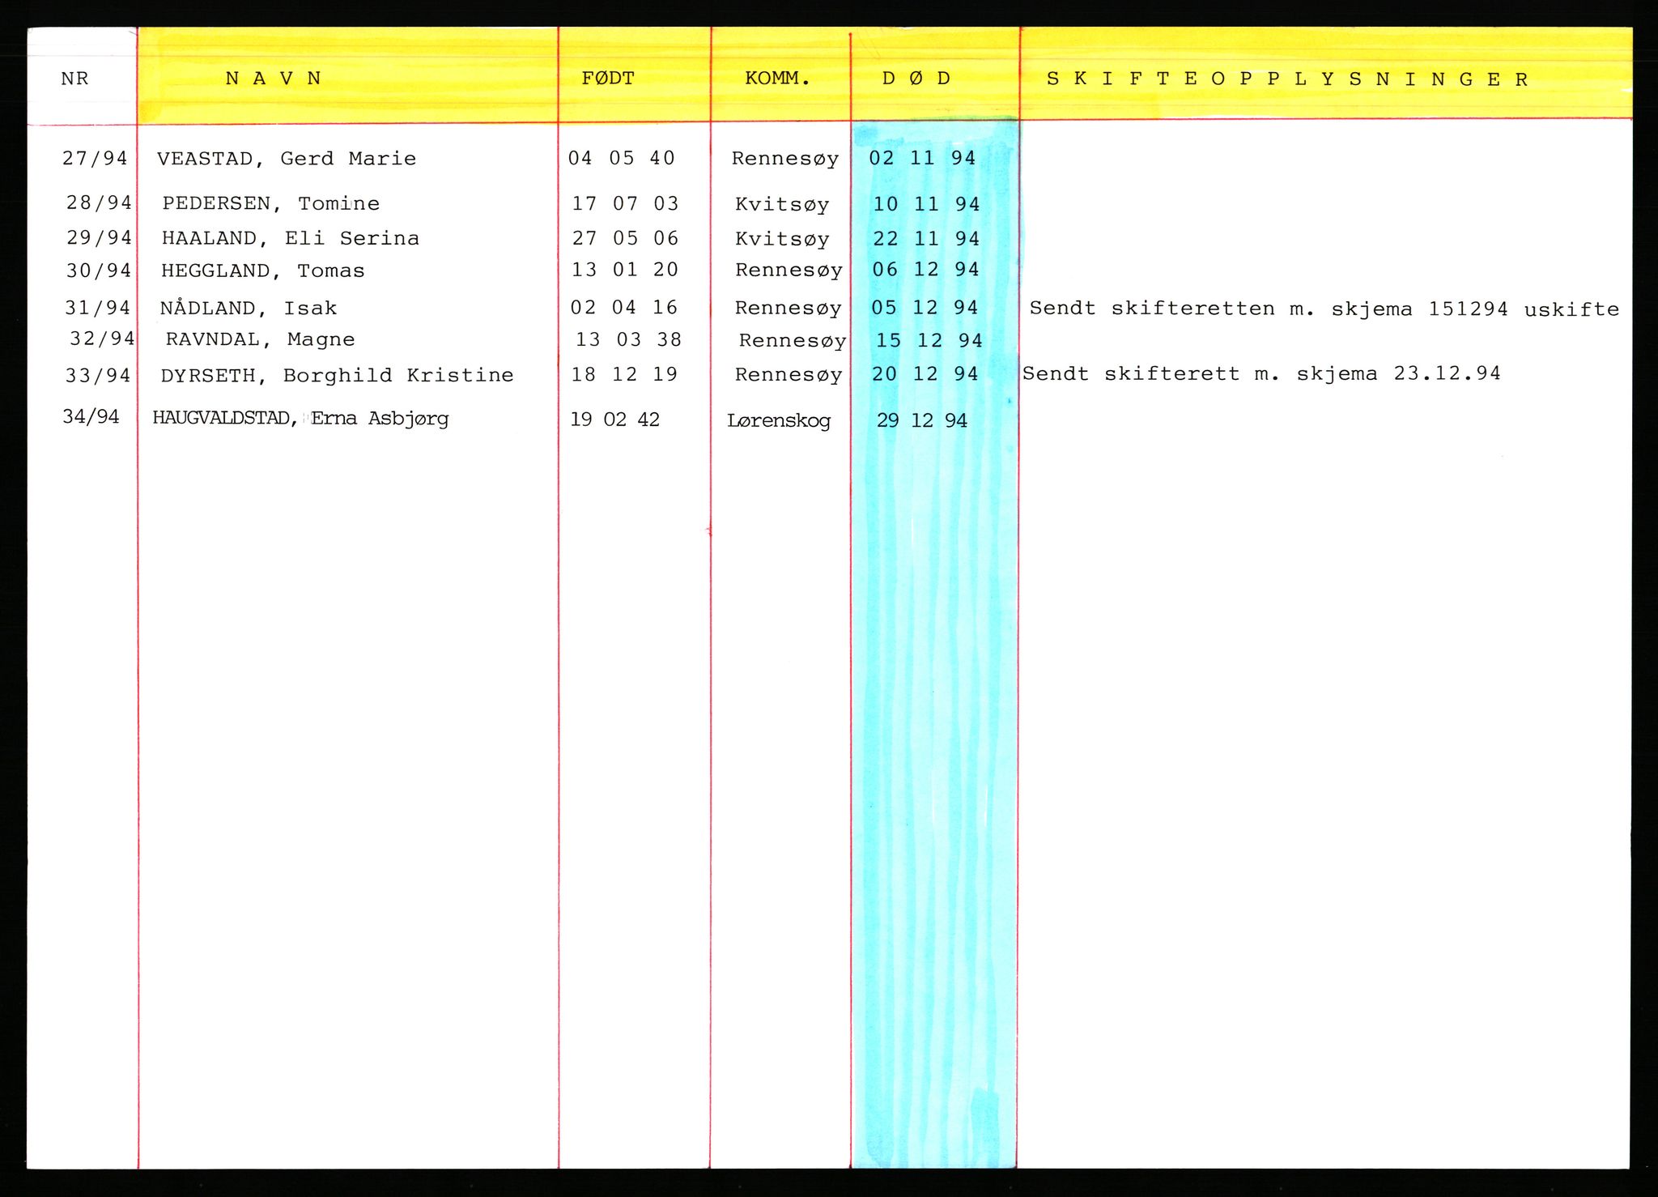Image resolution: width=1658 pixels, height=1197 pixels.
Task: Click death date 06 12 94
Action: pyautogui.click(x=925, y=269)
